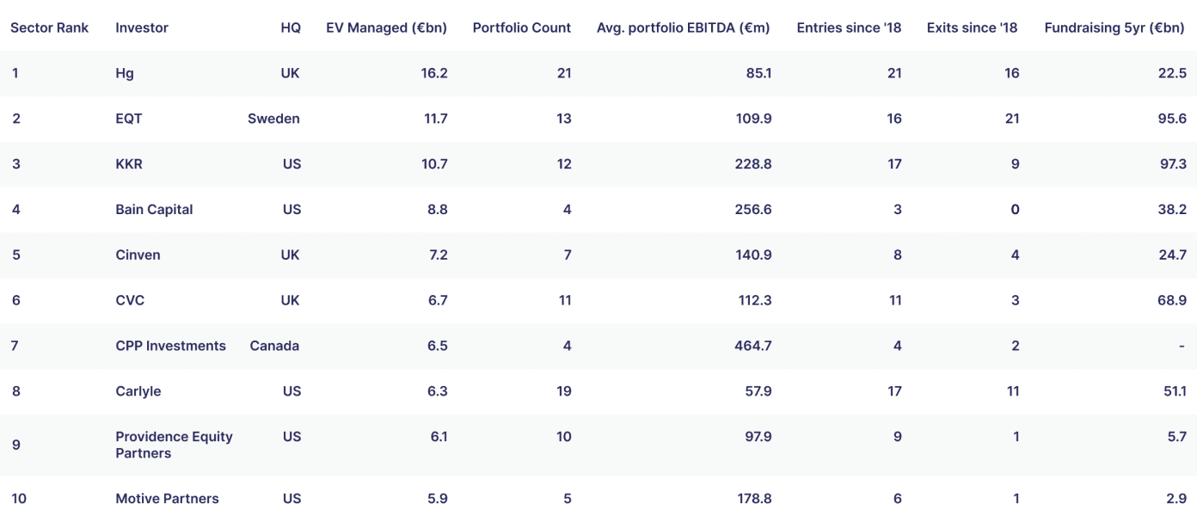Open the EQT investor entry
This screenshot has height=516, width=1197.
129,119
